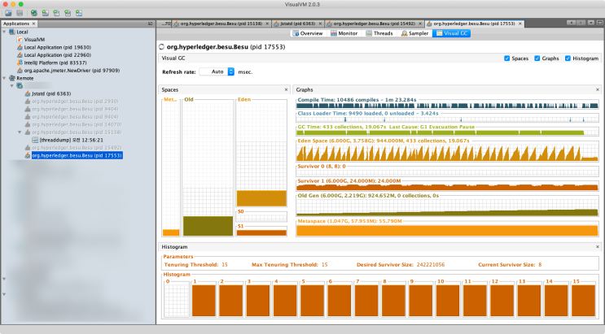The width and height of the screenshot is (605, 334).
Task: Click the IntelliJ Platform (pid 83537) icon
Action: click(x=20, y=63)
